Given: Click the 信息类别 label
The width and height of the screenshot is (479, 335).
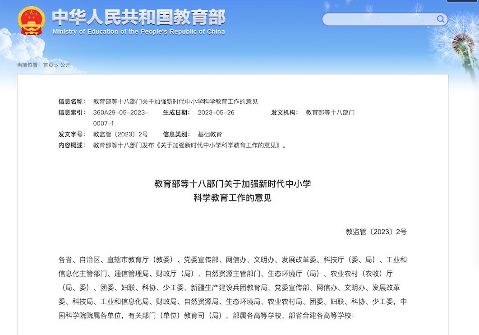Looking at the screenshot, I should [176, 134].
